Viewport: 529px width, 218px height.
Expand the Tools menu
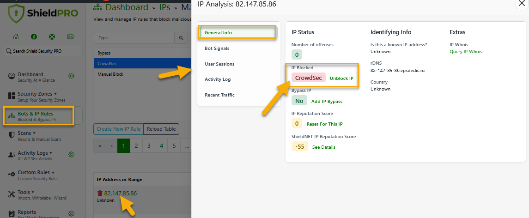[33, 192]
